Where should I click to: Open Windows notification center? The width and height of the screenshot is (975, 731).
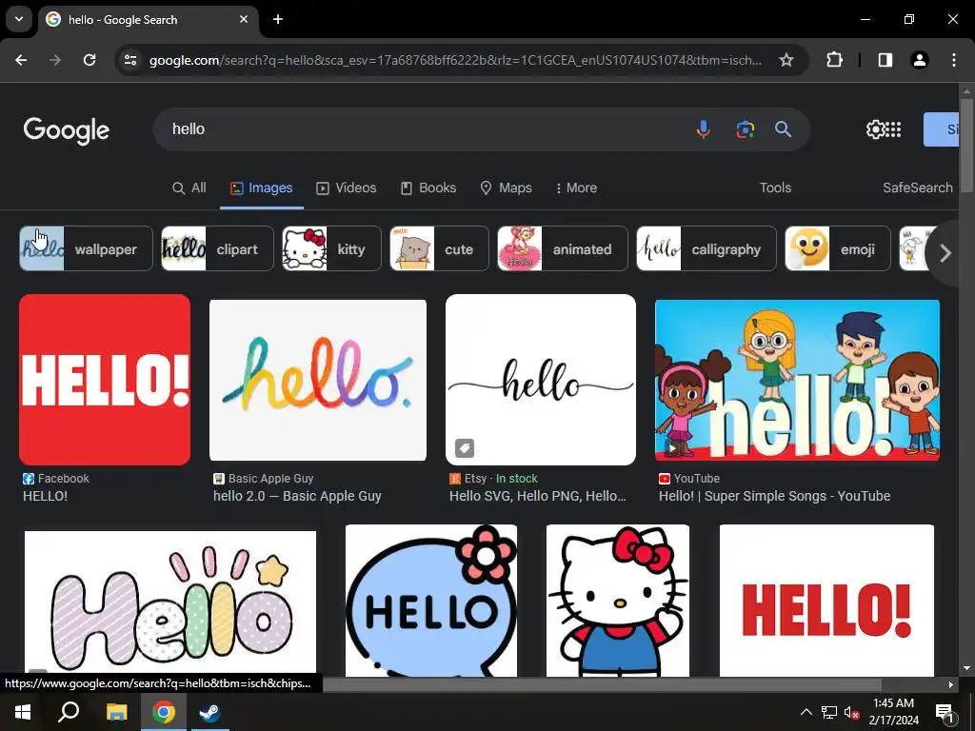point(945,712)
